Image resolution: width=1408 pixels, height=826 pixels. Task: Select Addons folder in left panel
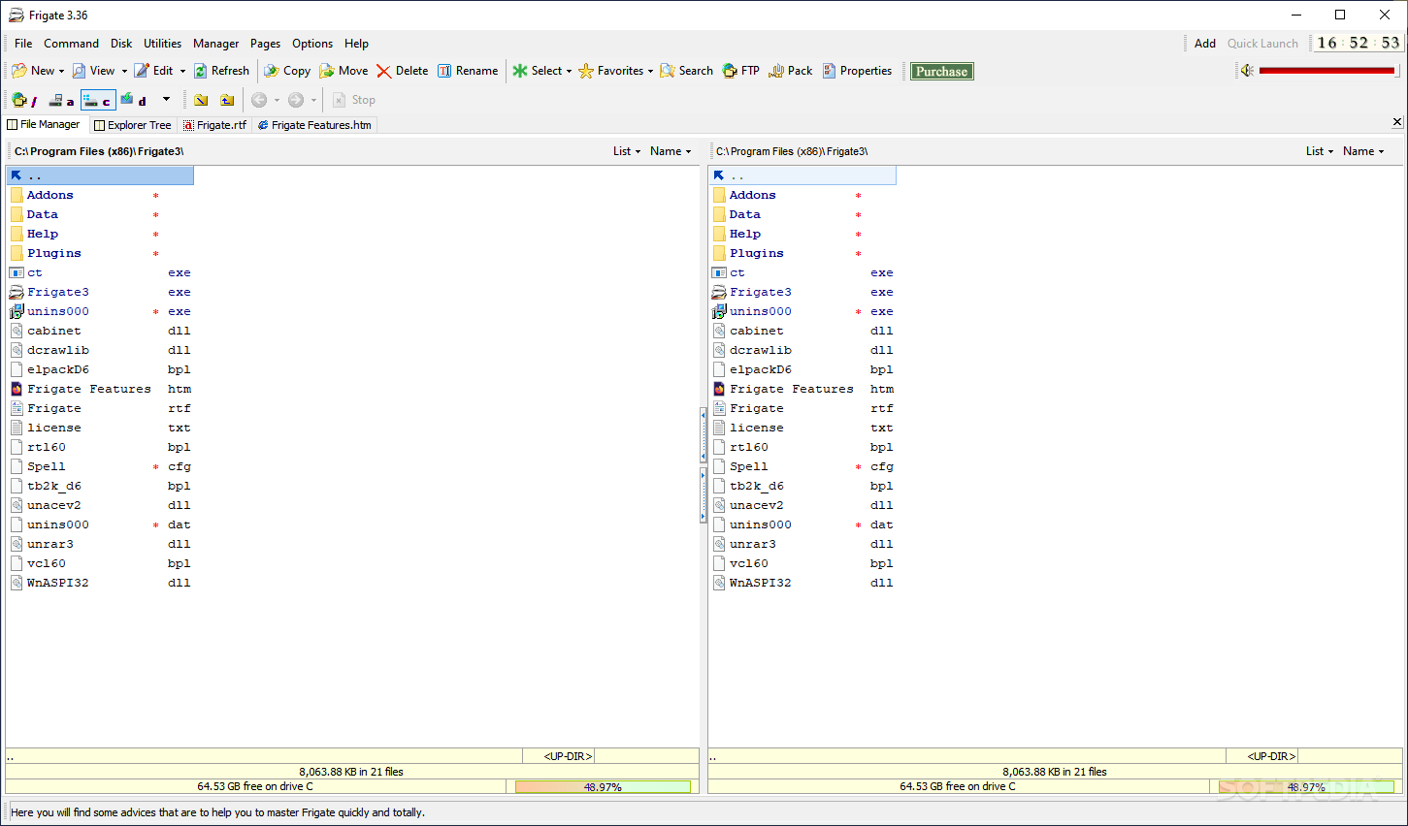coord(50,195)
